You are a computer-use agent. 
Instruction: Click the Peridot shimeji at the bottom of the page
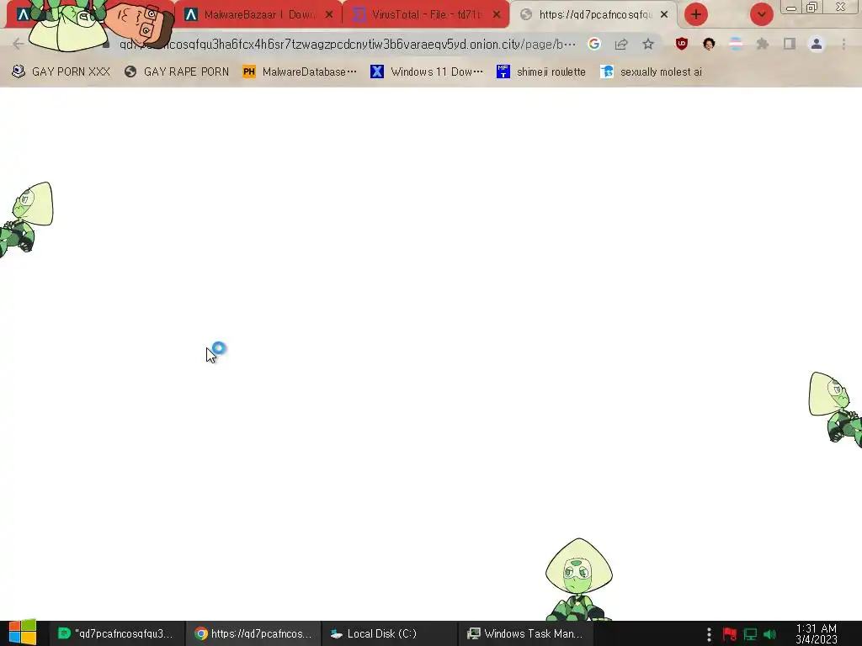click(579, 580)
